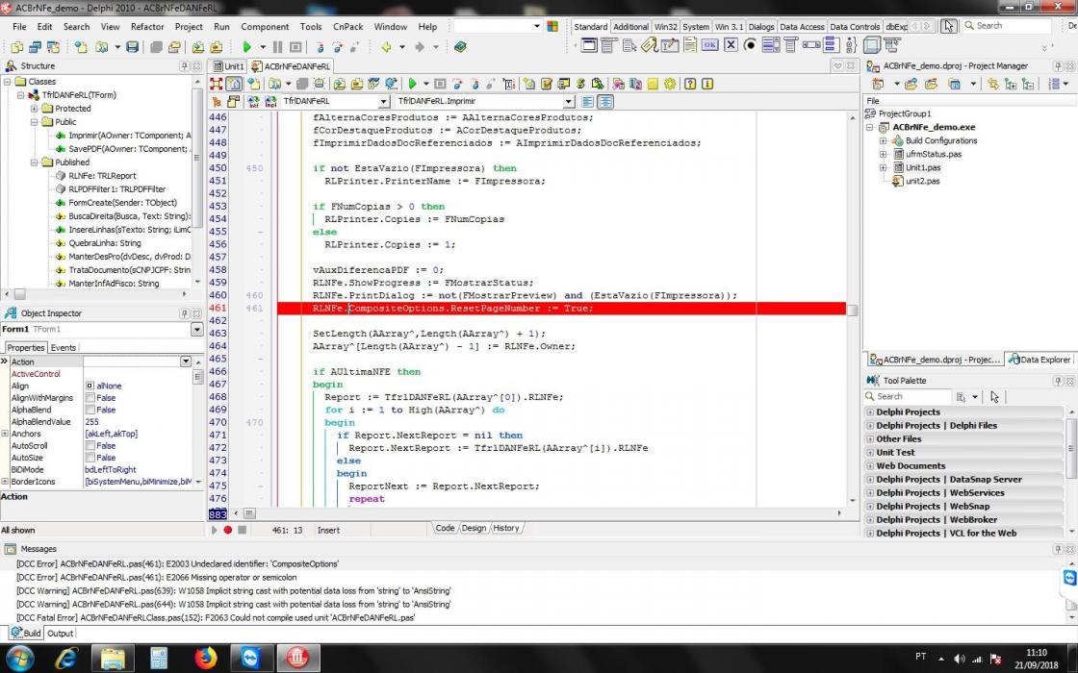Open the Design view tab
This screenshot has width=1078, height=673.
coord(474,528)
